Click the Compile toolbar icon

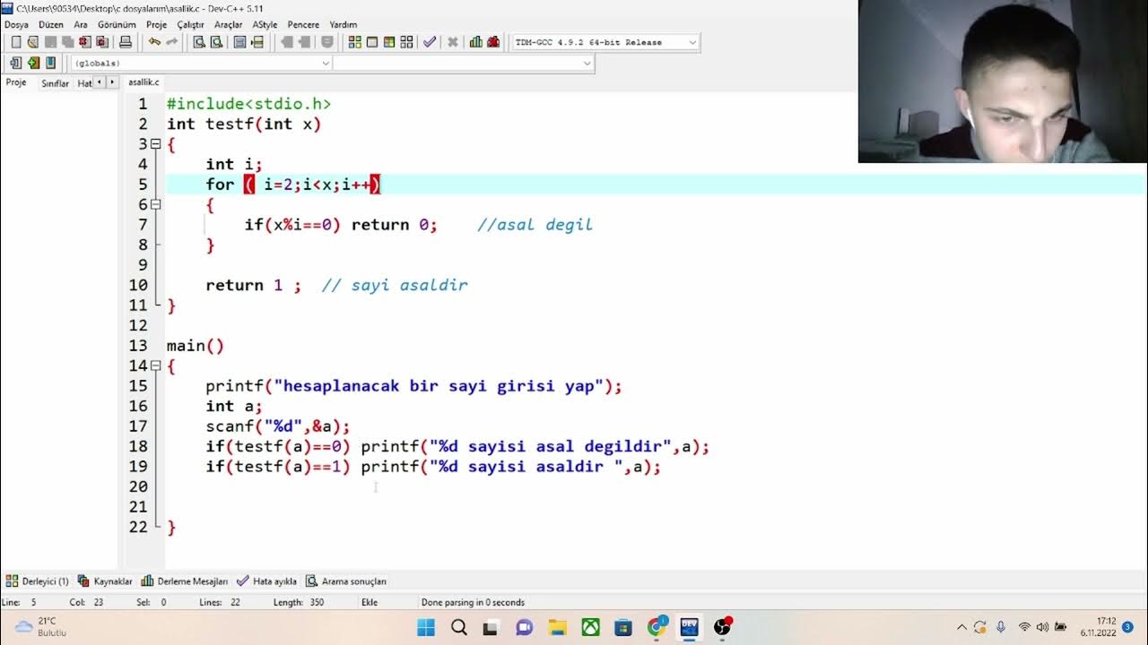point(354,42)
